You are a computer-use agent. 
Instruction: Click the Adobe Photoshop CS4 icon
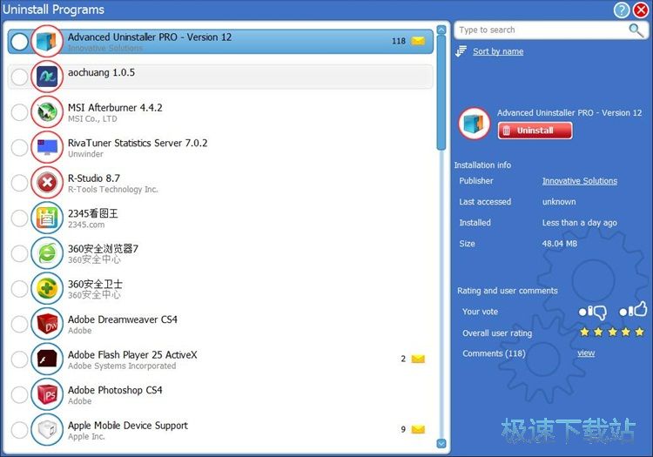pos(47,394)
